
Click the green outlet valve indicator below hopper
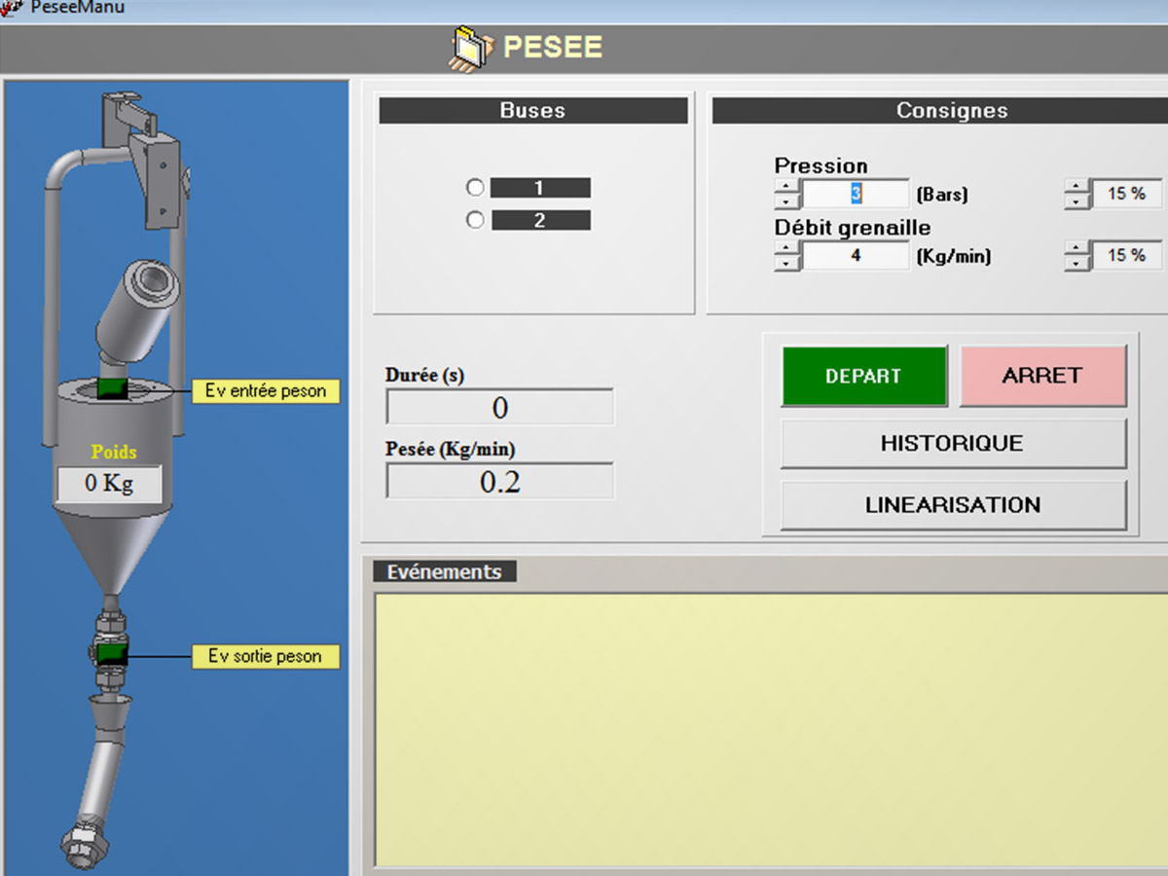pos(113,654)
